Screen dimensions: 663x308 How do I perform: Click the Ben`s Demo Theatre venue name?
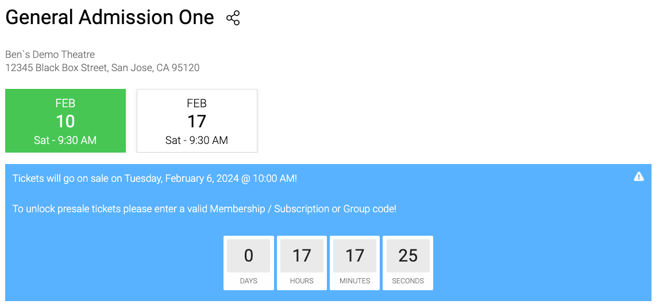50,54
